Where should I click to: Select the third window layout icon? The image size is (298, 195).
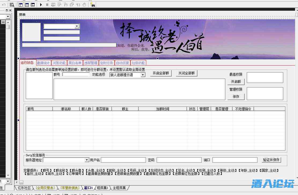pos(33,5)
